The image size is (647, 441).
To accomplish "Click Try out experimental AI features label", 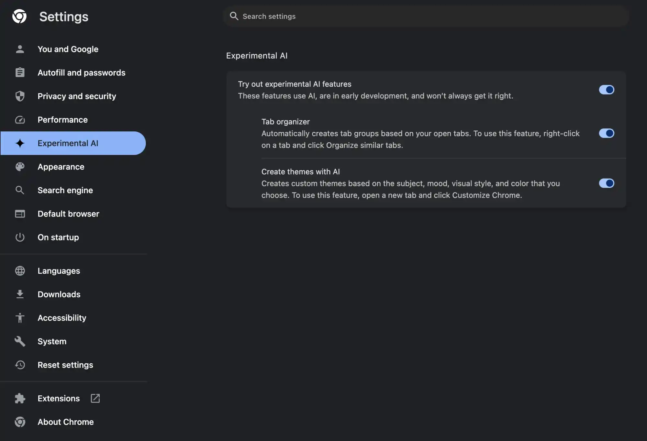I will 295,84.
